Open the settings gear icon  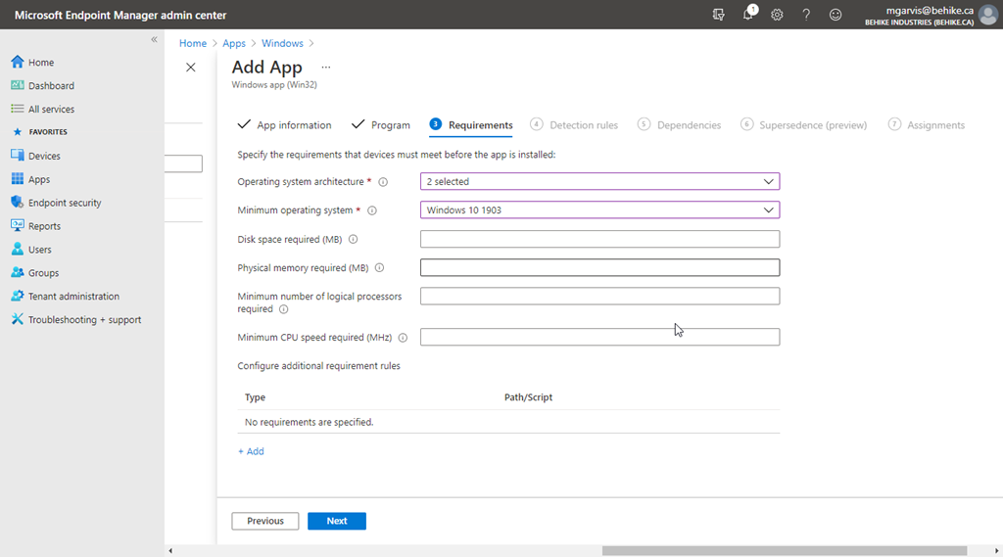777,15
